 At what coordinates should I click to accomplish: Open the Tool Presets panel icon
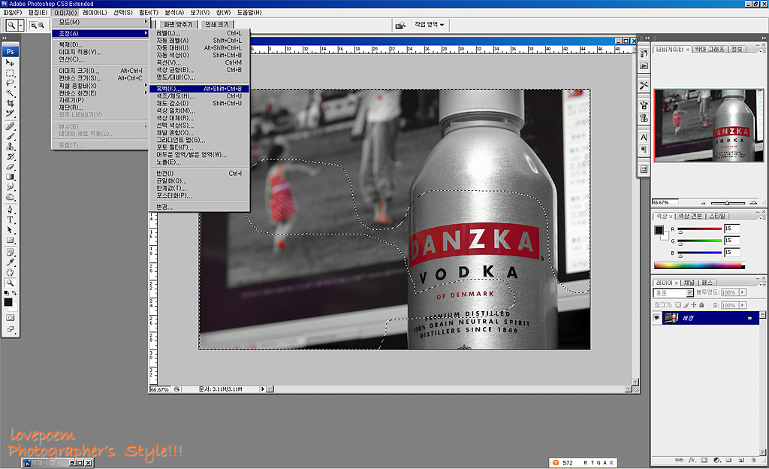coord(644,85)
